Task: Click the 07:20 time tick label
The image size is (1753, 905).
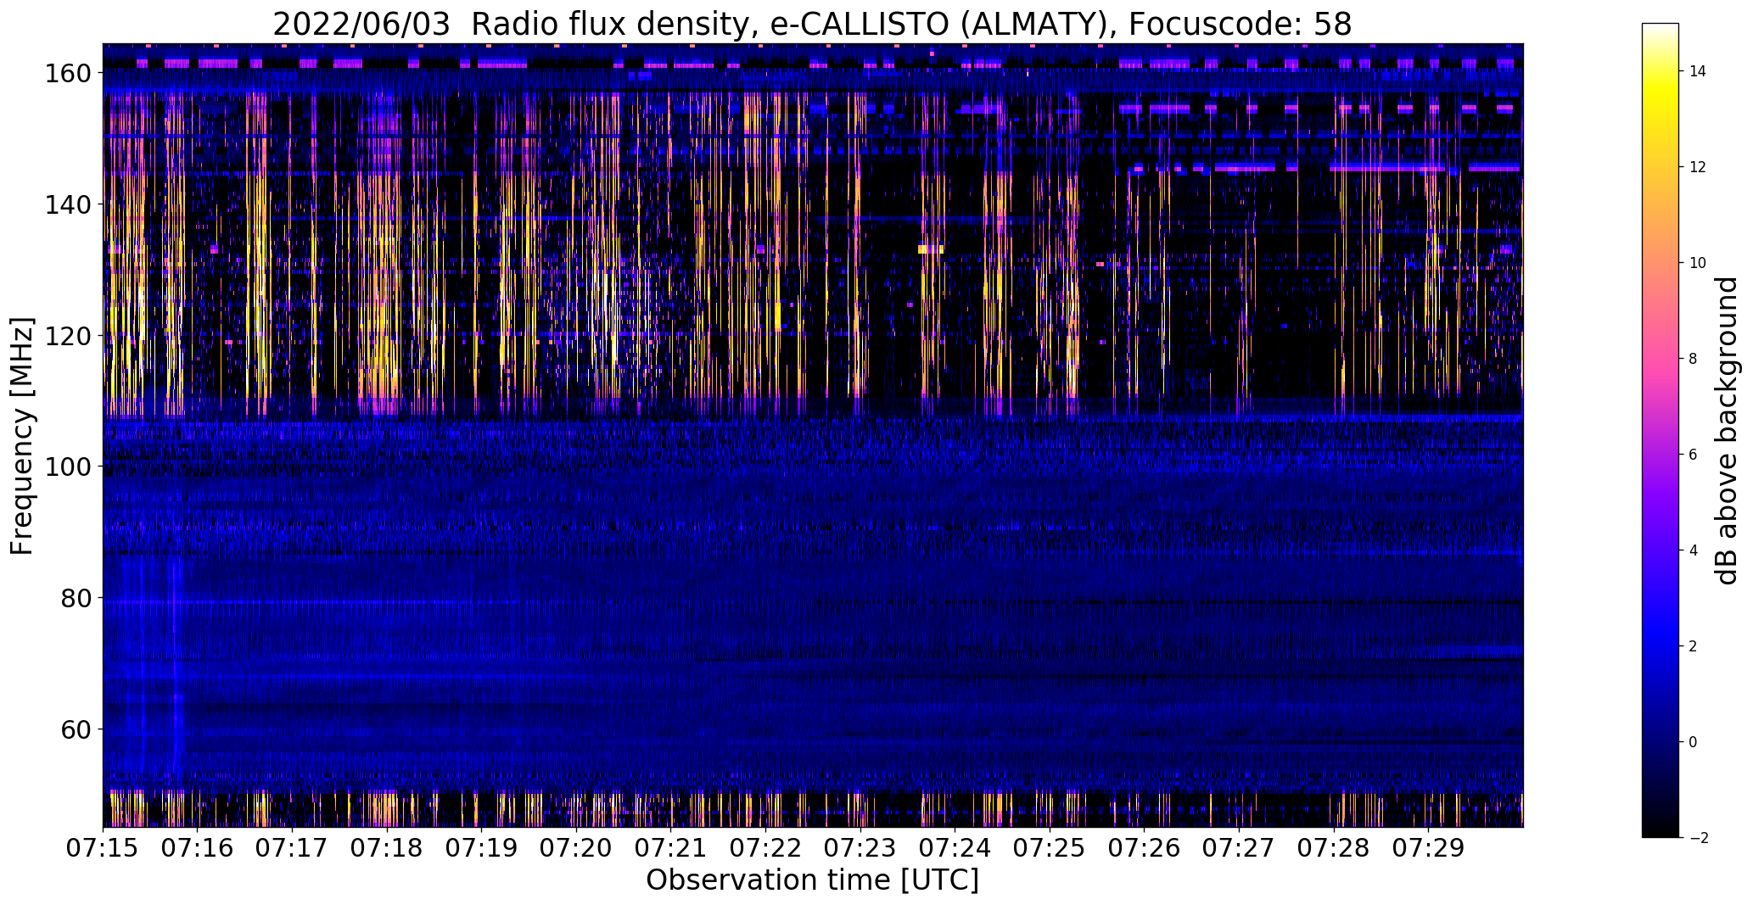Action: point(576,848)
